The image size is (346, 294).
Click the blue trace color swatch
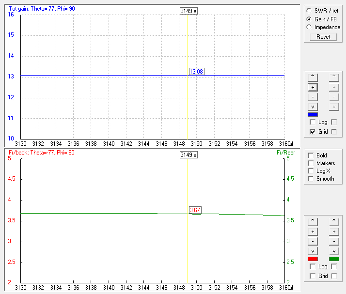pyautogui.click(x=313, y=115)
